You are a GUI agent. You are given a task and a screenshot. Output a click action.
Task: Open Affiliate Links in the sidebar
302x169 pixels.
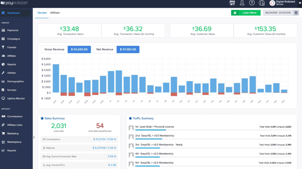15,125
